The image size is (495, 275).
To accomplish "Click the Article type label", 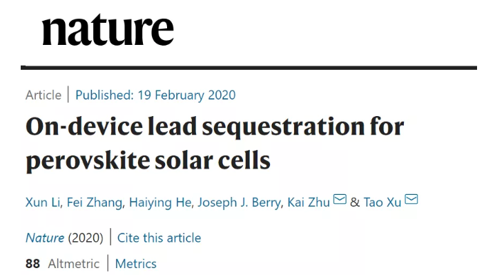I will tap(43, 95).
